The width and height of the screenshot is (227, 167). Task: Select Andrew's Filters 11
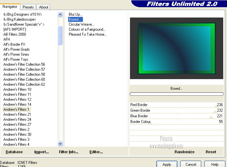[x=17, y=94]
